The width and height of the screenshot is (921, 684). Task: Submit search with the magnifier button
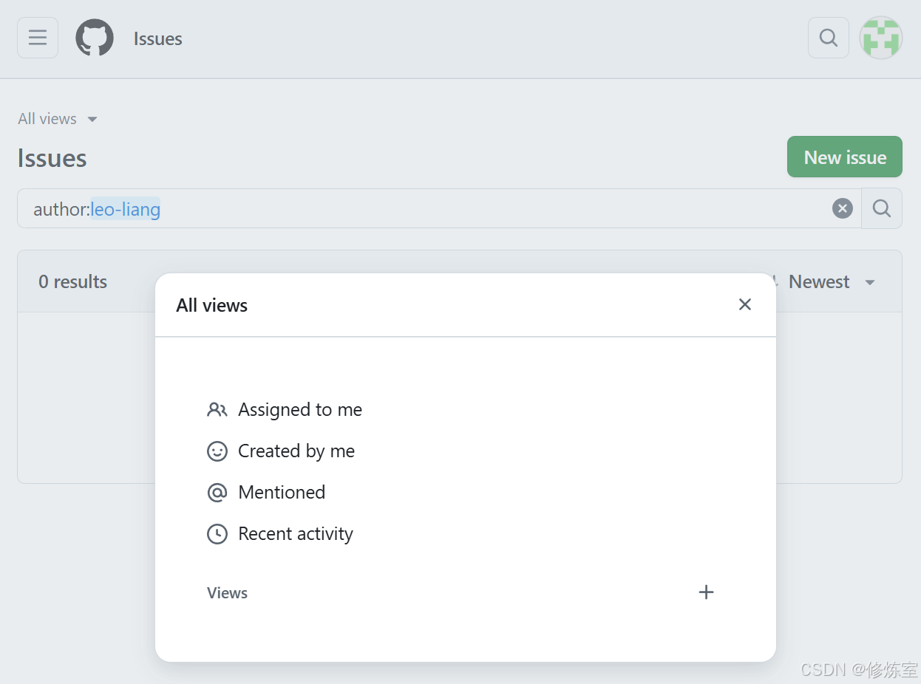point(882,209)
